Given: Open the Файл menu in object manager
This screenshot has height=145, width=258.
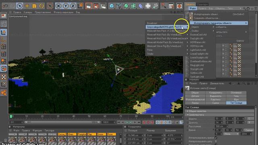Looking at the screenshot, I should coord(193,8).
